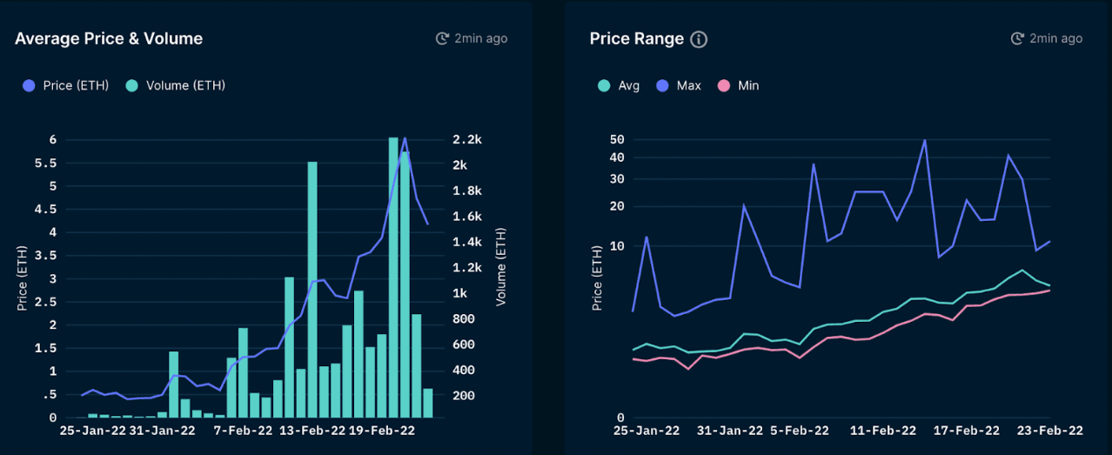Click the refresh icon in Average Price & Volume panel
1112x455 pixels.
click(x=442, y=38)
